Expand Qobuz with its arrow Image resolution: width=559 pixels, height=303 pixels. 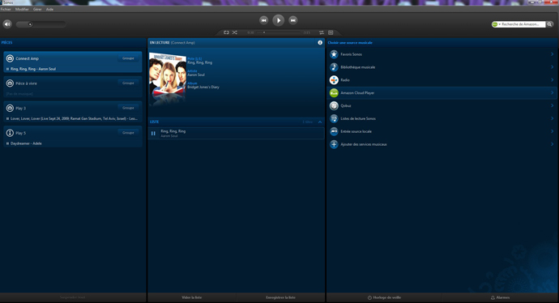point(552,105)
